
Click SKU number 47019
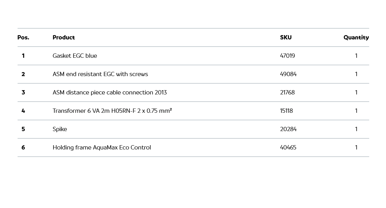point(288,56)
